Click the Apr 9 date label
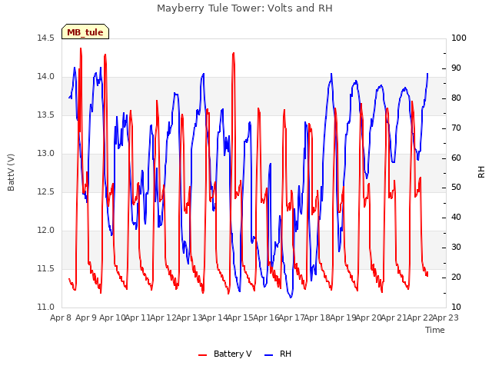This screenshot has height=369, width=492. click(x=86, y=317)
